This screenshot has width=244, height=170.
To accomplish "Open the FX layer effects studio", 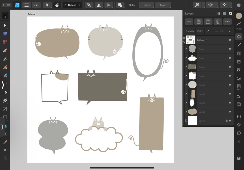I will pos(239,70).
